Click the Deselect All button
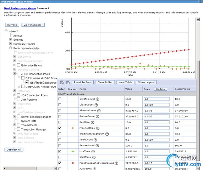The image size is (203, 170). pyautogui.click(x=14, y=149)
